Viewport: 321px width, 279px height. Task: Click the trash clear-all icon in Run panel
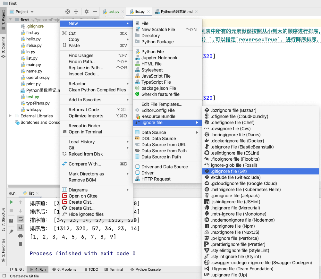pyautogui.click(x=21, y=244)
